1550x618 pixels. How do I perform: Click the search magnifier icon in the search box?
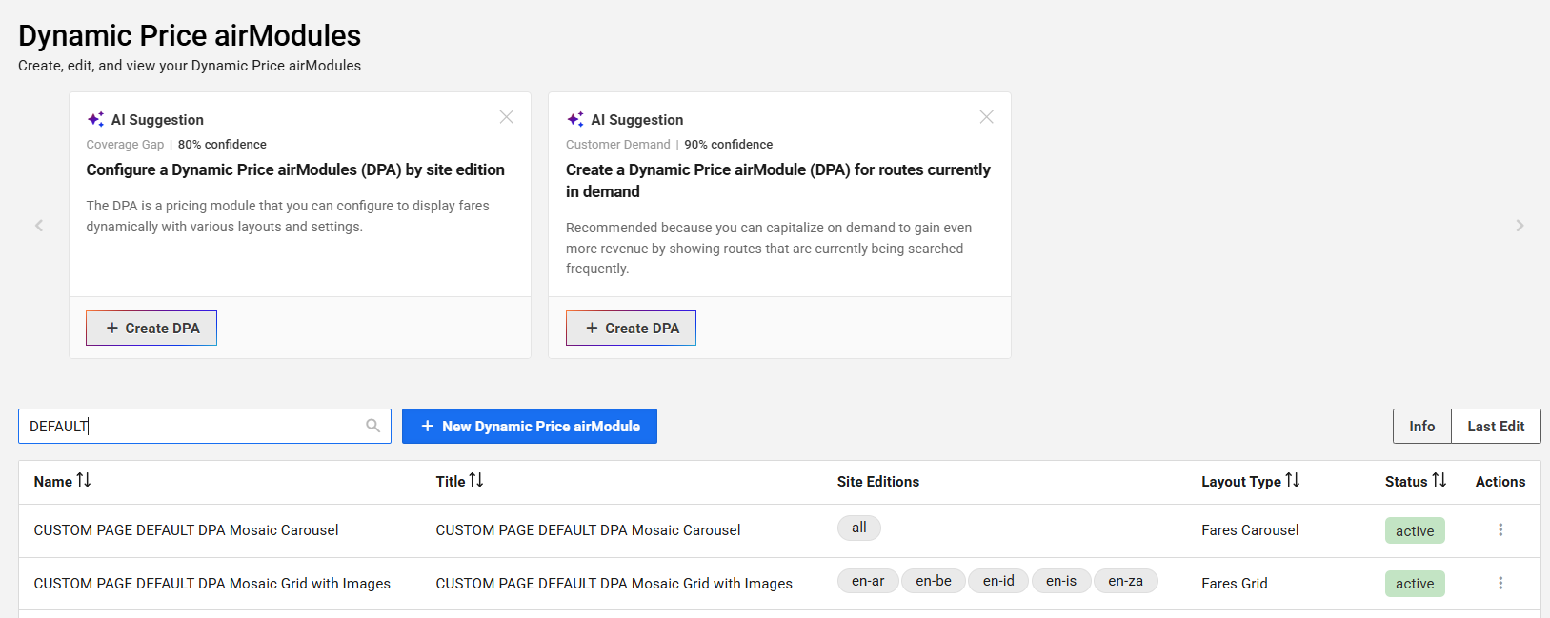[x=373, y=426]
